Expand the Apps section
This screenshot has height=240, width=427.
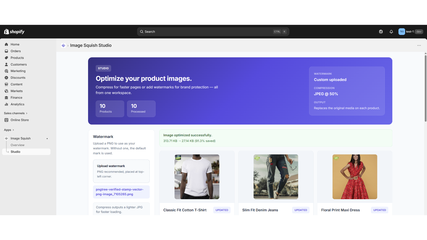[x=9, y=130]
